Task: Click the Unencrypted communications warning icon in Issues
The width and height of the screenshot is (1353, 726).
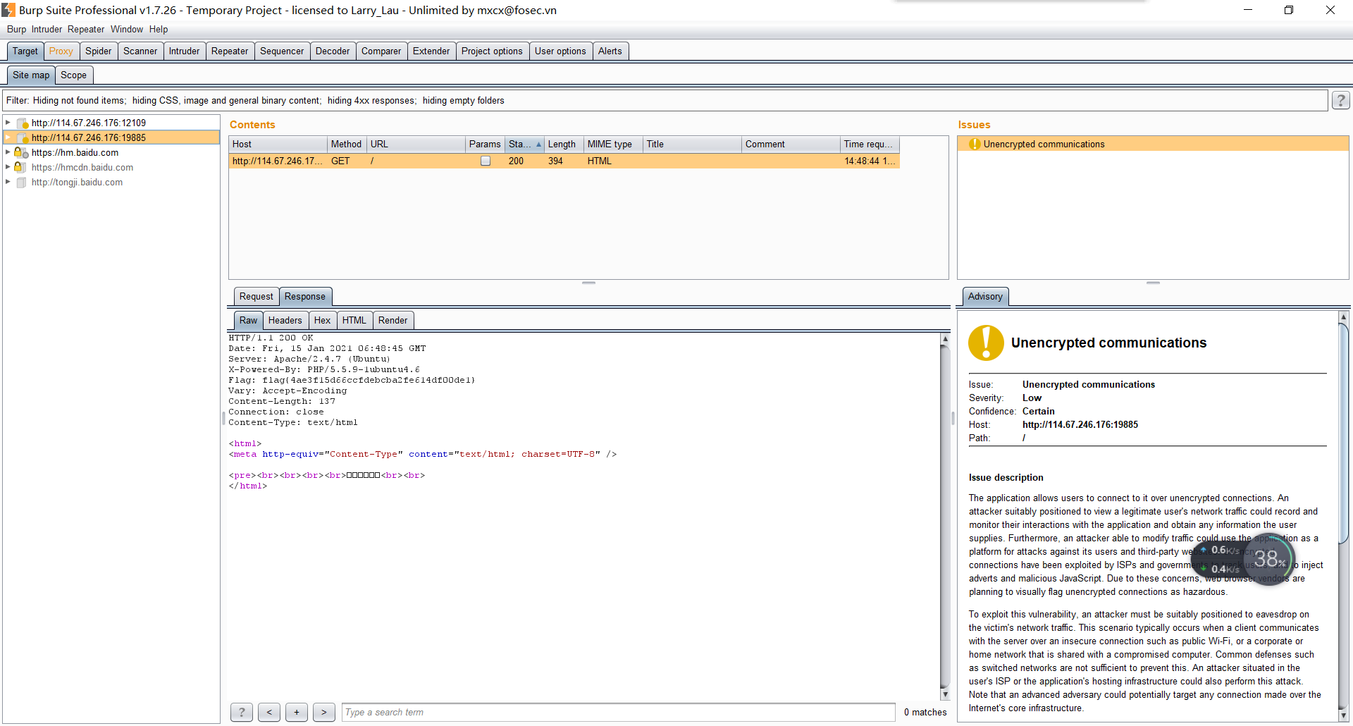Action: click(x=975, y=144)
